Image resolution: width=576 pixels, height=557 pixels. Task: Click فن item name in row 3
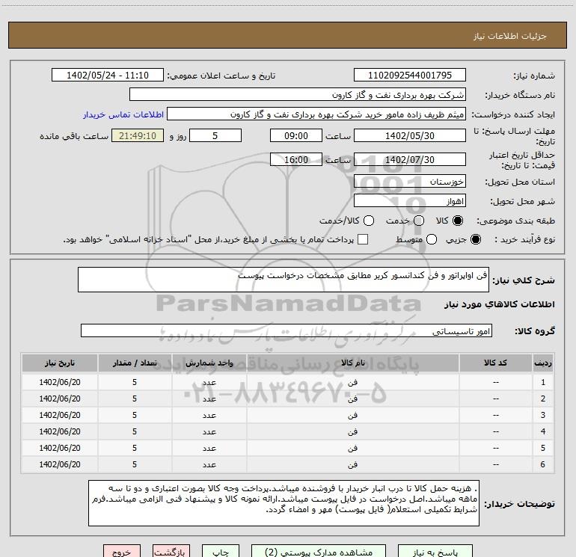click(352, 415)
